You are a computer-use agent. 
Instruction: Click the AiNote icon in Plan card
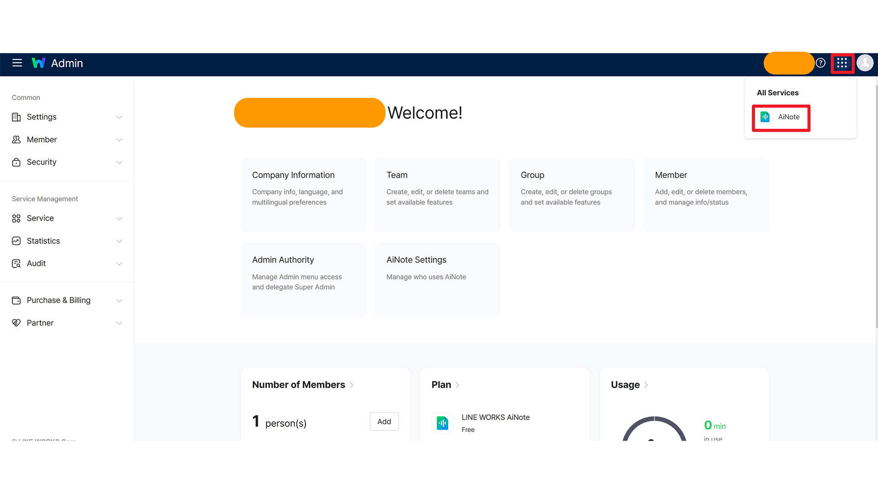point(442,423)
